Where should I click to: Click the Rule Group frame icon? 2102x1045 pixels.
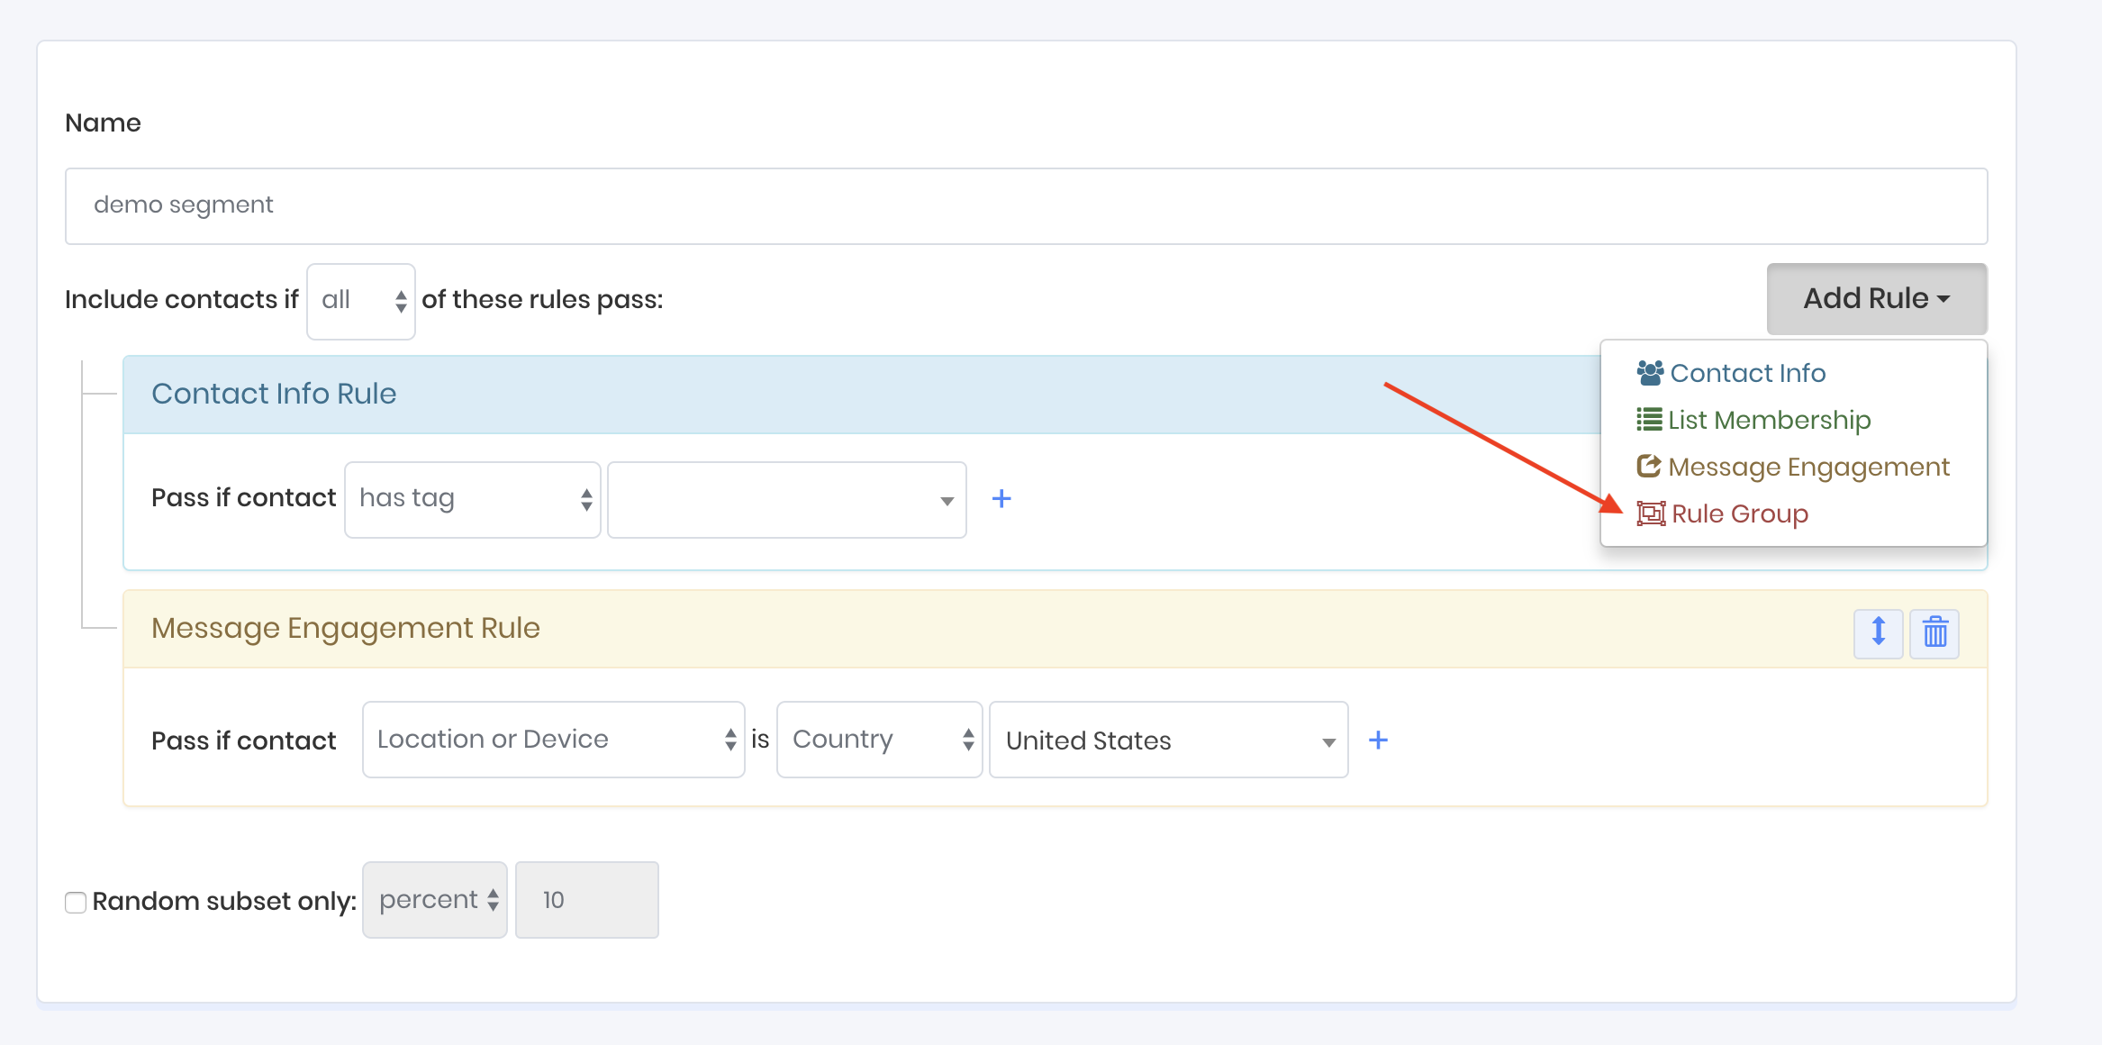click(1650, 513)
